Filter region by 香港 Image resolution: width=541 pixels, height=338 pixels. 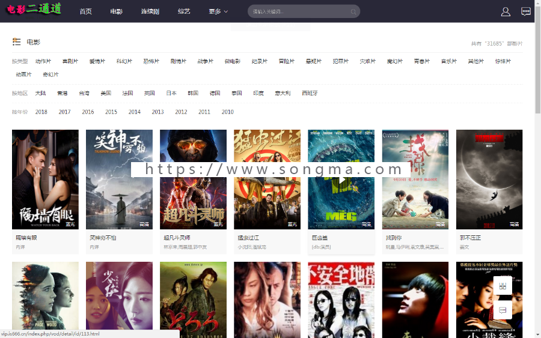(x=62, y=94)
